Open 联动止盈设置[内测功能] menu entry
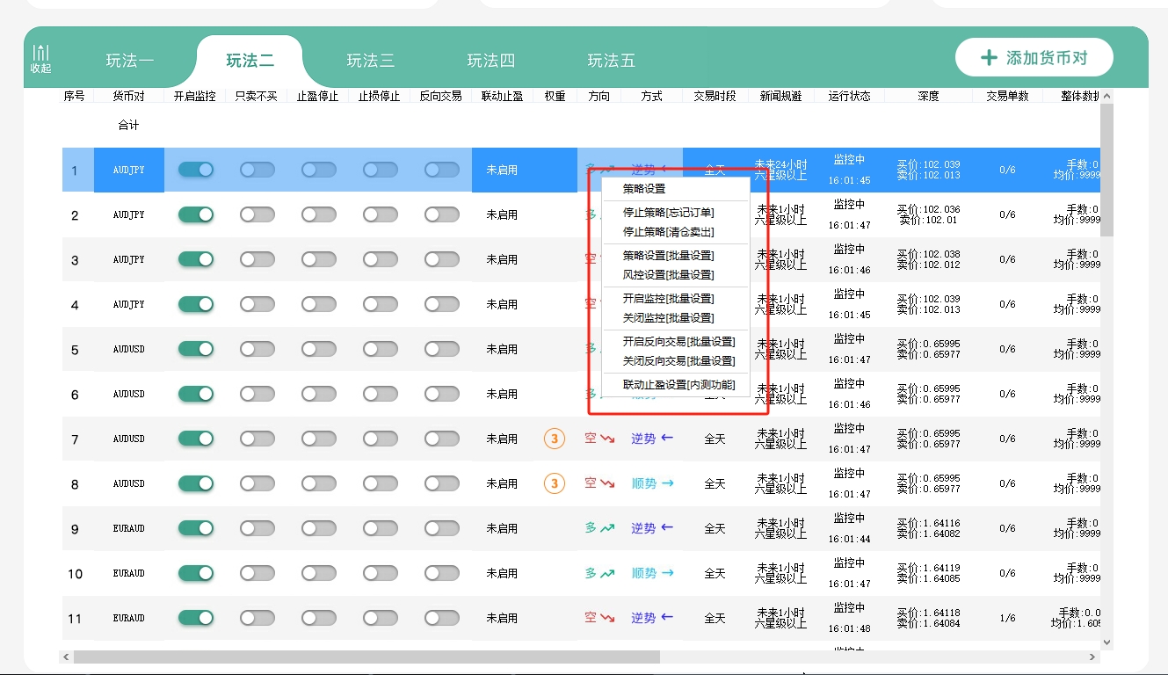 [x=675, y=385]
